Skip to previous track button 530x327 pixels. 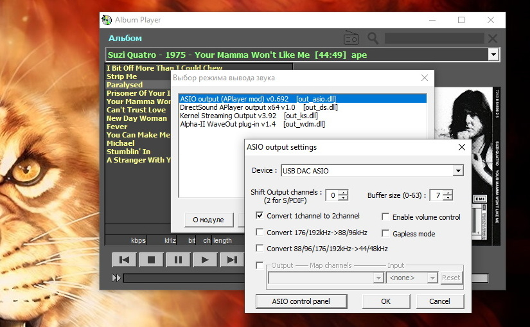125,260
